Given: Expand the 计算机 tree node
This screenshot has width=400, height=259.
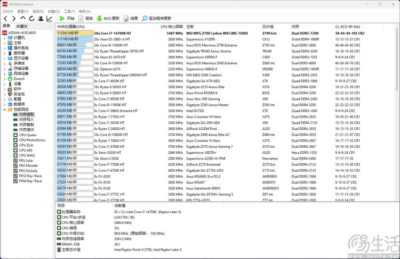Looking at the screenshot, I should tap(4, 38).
